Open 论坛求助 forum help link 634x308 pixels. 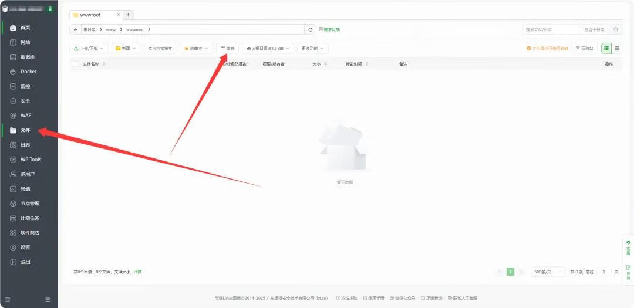[346, 298]
